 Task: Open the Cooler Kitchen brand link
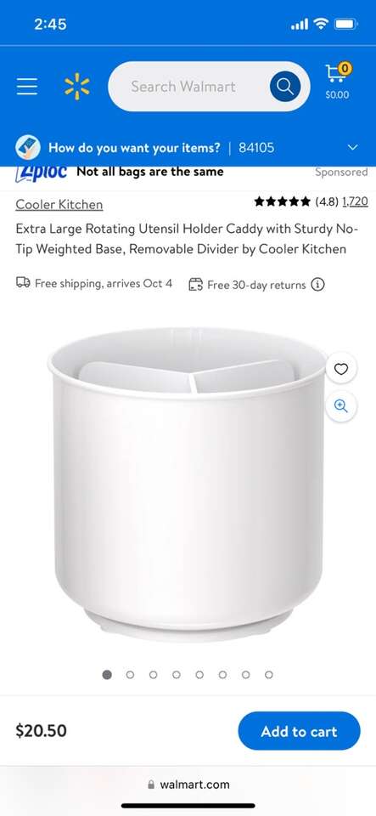coord(59,205)
